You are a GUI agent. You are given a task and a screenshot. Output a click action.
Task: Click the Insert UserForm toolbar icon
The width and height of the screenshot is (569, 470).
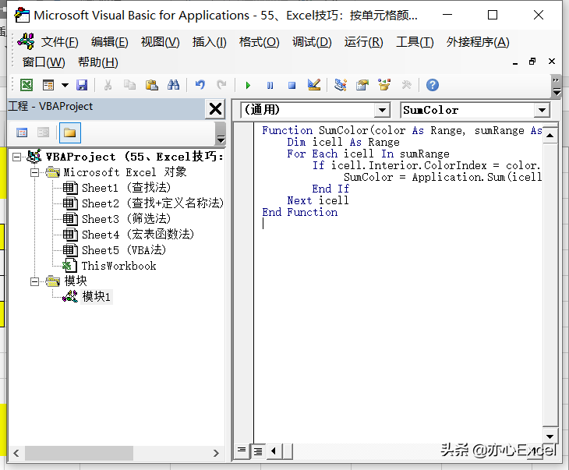(x=48, y=85)
